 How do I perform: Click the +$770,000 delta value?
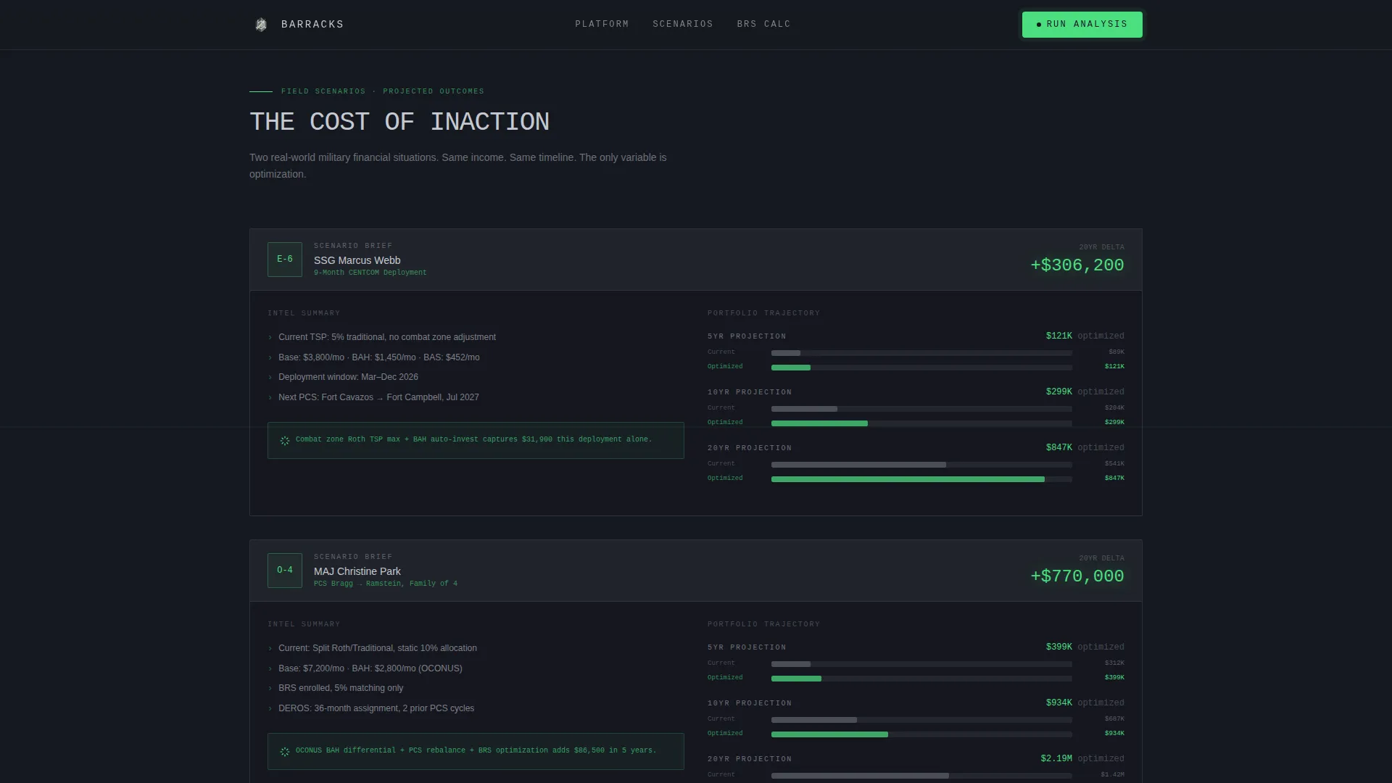pyautogui.click(x=1077, y=576)
